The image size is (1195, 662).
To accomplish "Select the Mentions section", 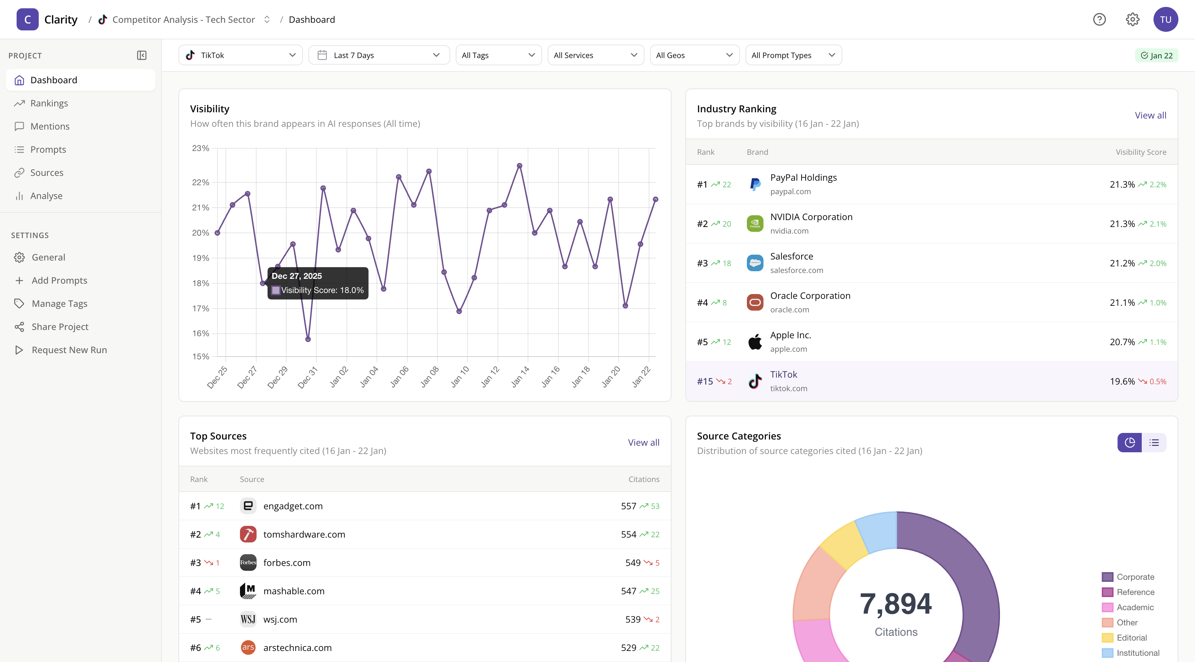I will 50,126.
